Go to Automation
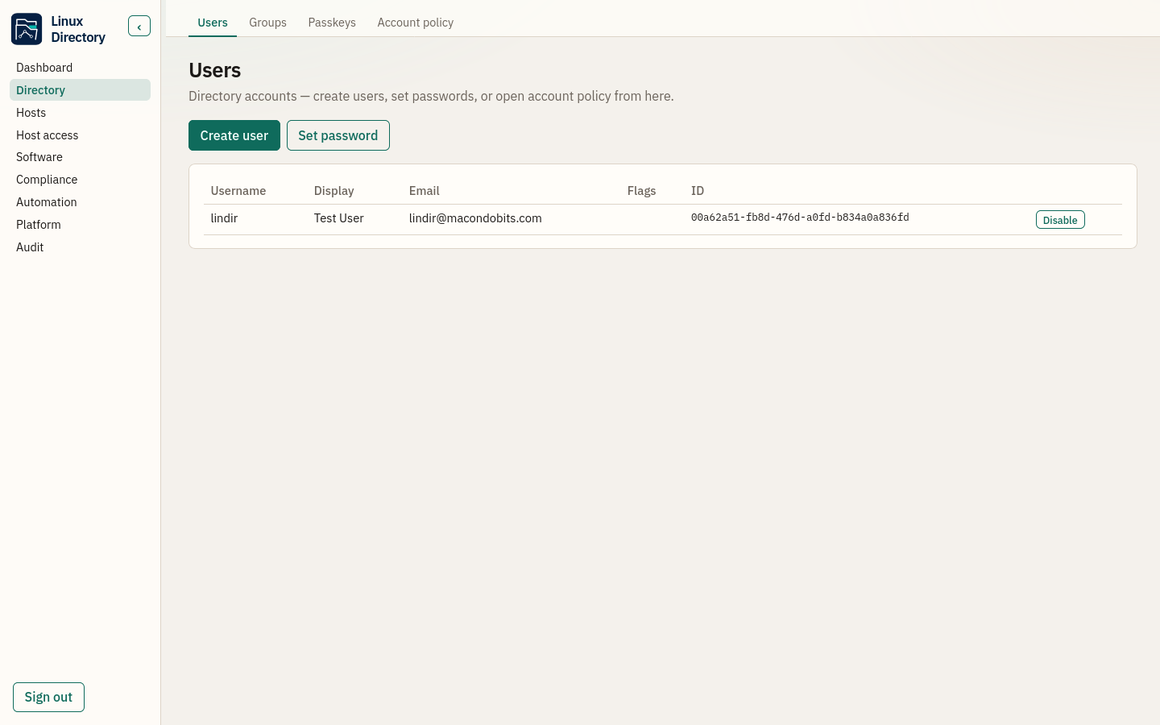1160x725 pixels. pos(80,202)
